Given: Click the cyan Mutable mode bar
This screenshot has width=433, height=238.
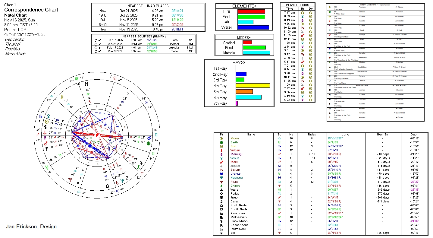Looking at the screenshot, I should (x=256, y=53).
